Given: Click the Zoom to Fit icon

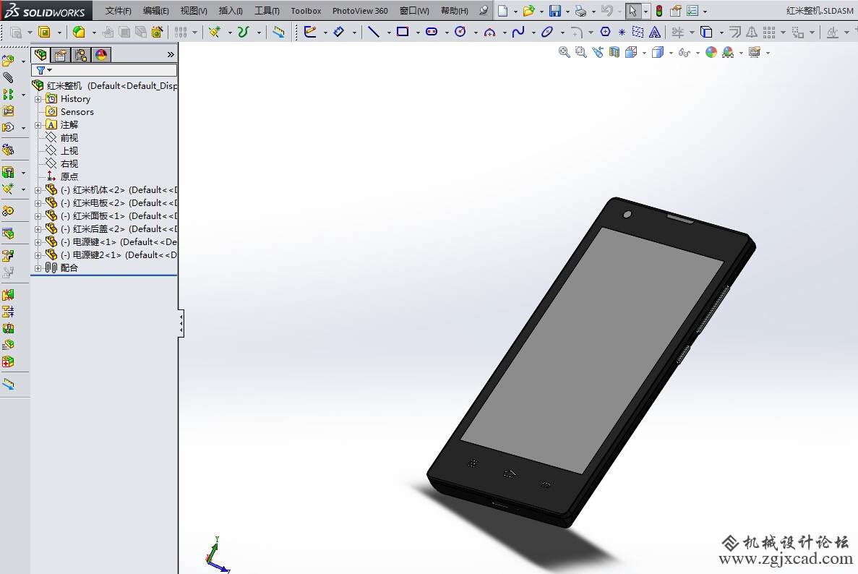Looking at the screenshot, I should pyautogui.click(x=564, y=53).
